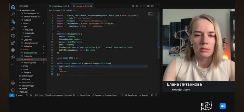Open the Accounts menu

point(13,83)
